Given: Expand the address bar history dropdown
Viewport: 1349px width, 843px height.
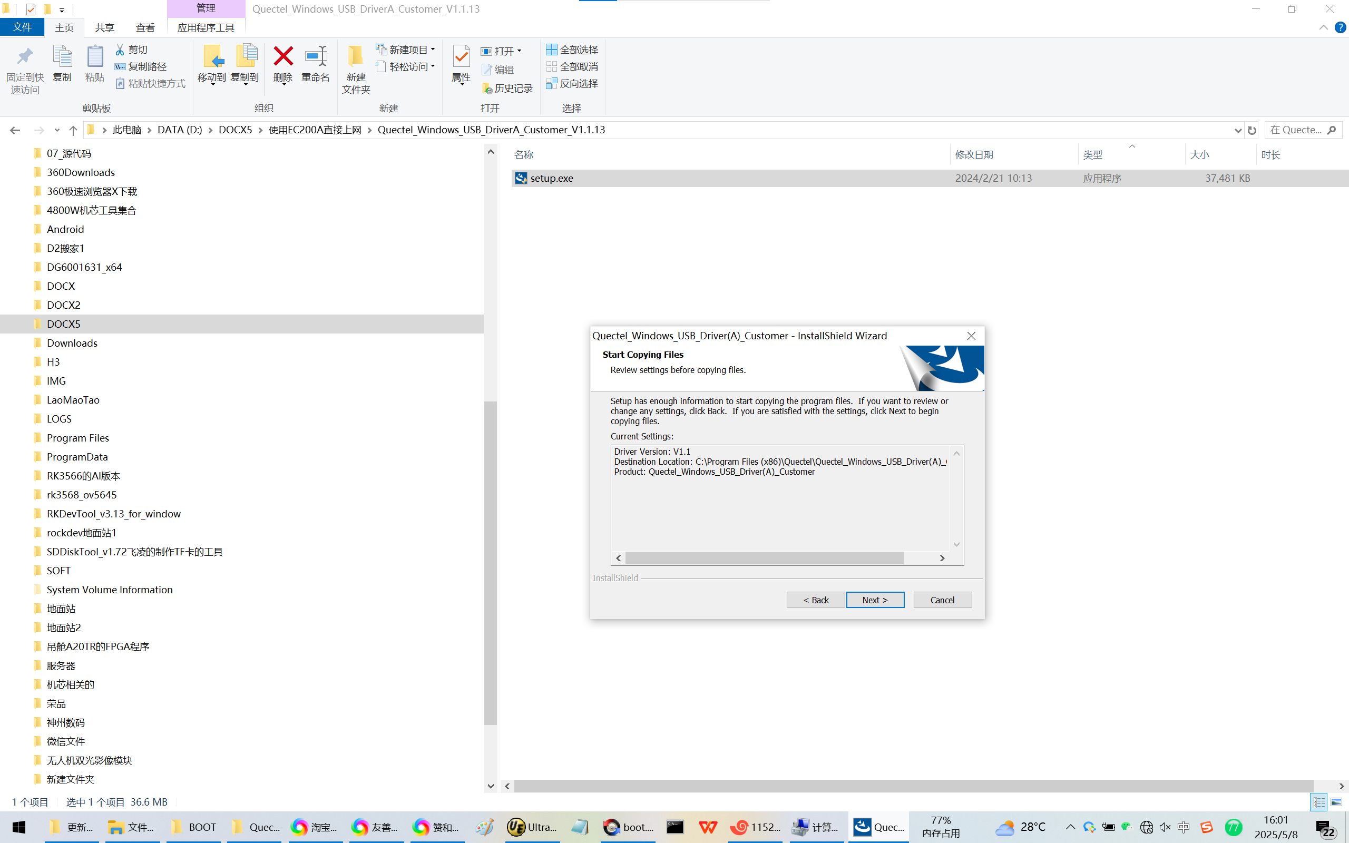Looking at the screenshot, I should [1237, 130].
